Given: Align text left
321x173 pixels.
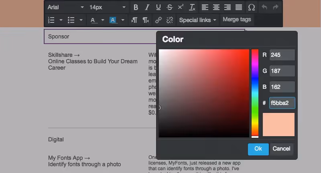Looking at the screenshot, I should (x=205, y=7).
